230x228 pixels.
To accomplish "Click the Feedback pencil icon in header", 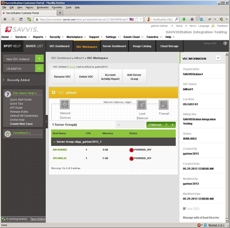I will tap(213, 26).
